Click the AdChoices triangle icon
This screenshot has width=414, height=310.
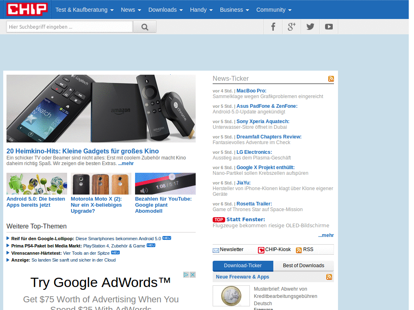(x=186, y=274)
